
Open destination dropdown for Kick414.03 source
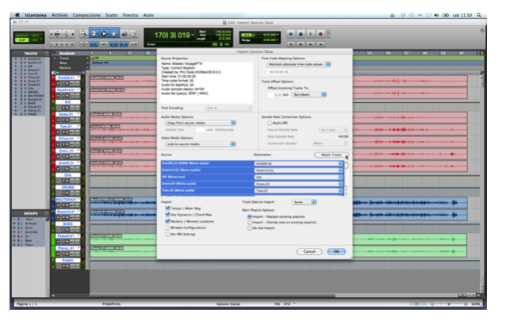pyautogui.click(x=298, y=170)
